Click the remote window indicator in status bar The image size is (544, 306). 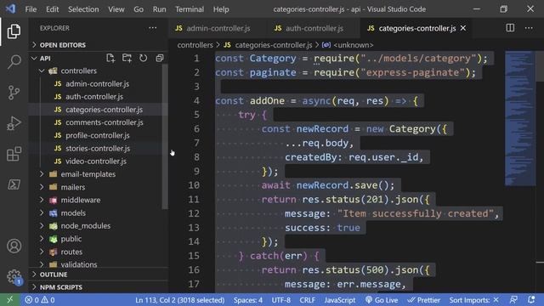9,300
